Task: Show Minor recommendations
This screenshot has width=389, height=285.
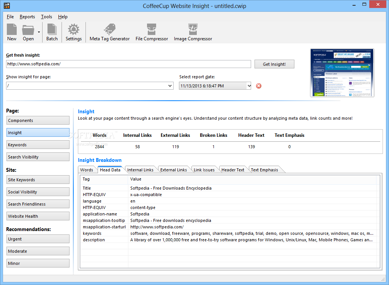Action: tap(38, 263)
